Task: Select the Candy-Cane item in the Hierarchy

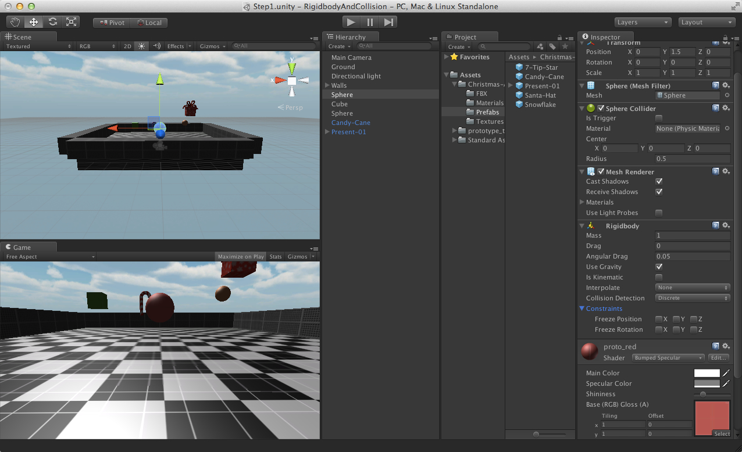Action: click(x=351, y=123)
